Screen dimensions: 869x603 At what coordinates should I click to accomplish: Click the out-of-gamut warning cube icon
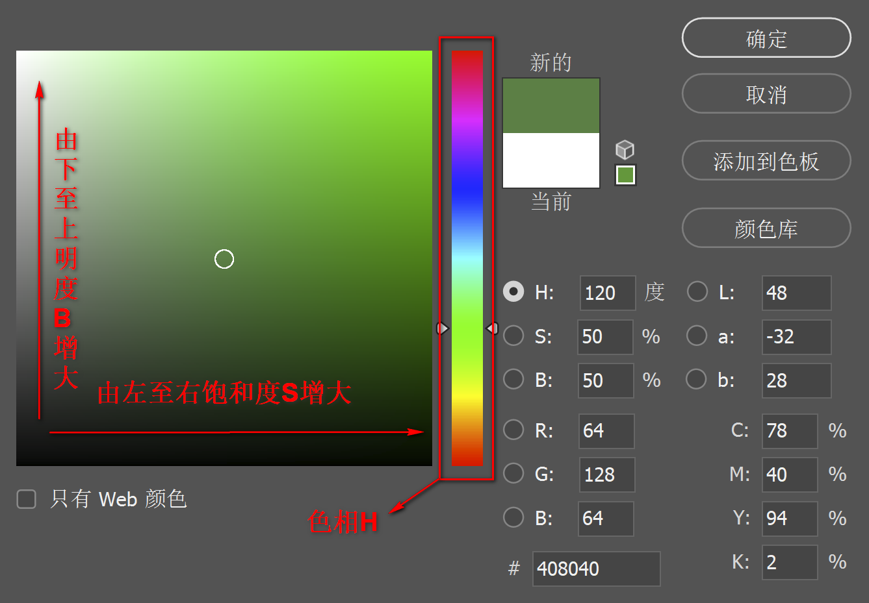625,149
